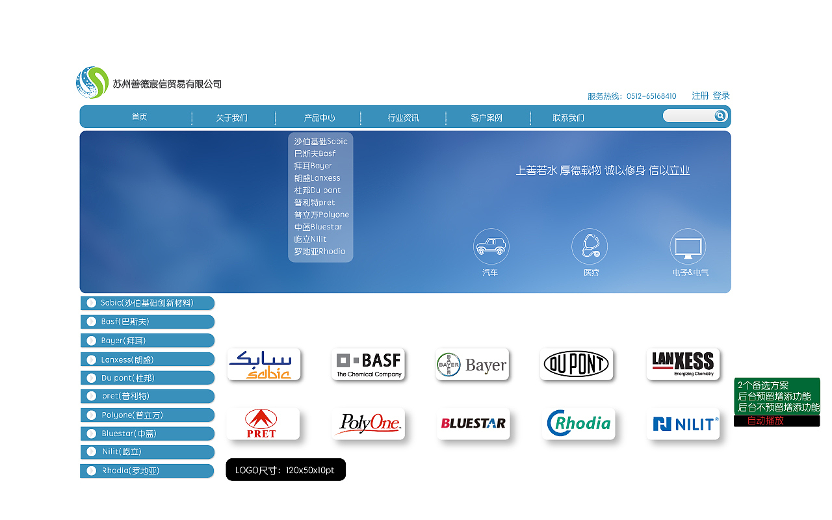The width and height of the screenshot is (832, 520).
Task: Click into the search input field
Action: [x=688, y=116]
